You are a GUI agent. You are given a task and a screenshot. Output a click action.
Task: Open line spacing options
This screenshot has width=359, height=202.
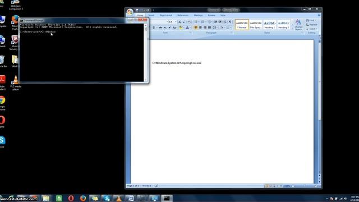click(215, 27)
